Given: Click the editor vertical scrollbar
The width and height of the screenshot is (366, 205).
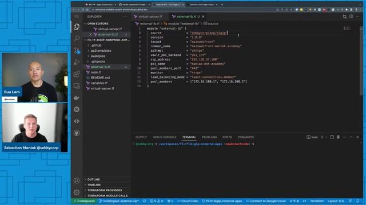Looking at the screenshot, I should (361, 61).
